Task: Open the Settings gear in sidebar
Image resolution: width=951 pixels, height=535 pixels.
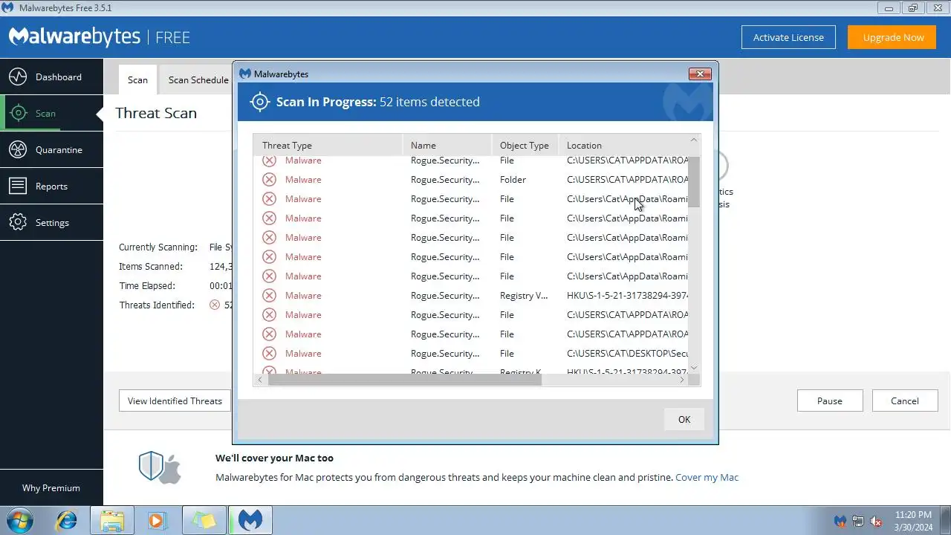Action: coord(18,222)
